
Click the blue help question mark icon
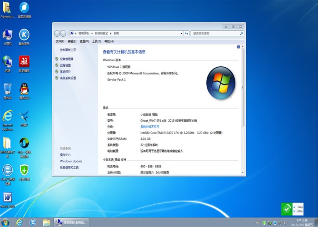click(238, 47)
